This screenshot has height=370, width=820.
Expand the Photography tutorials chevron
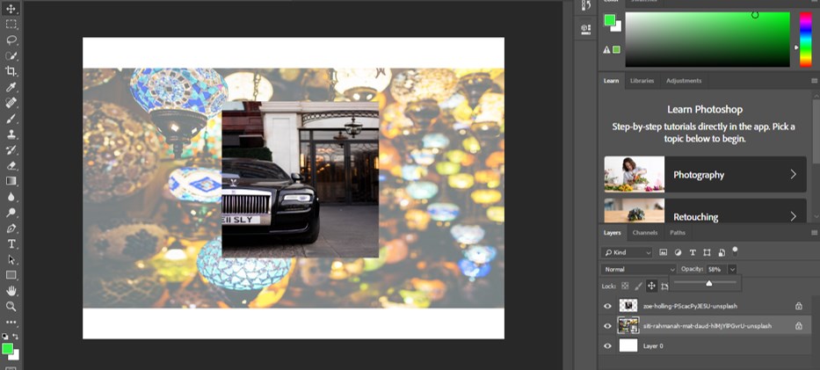pos(793,174)
